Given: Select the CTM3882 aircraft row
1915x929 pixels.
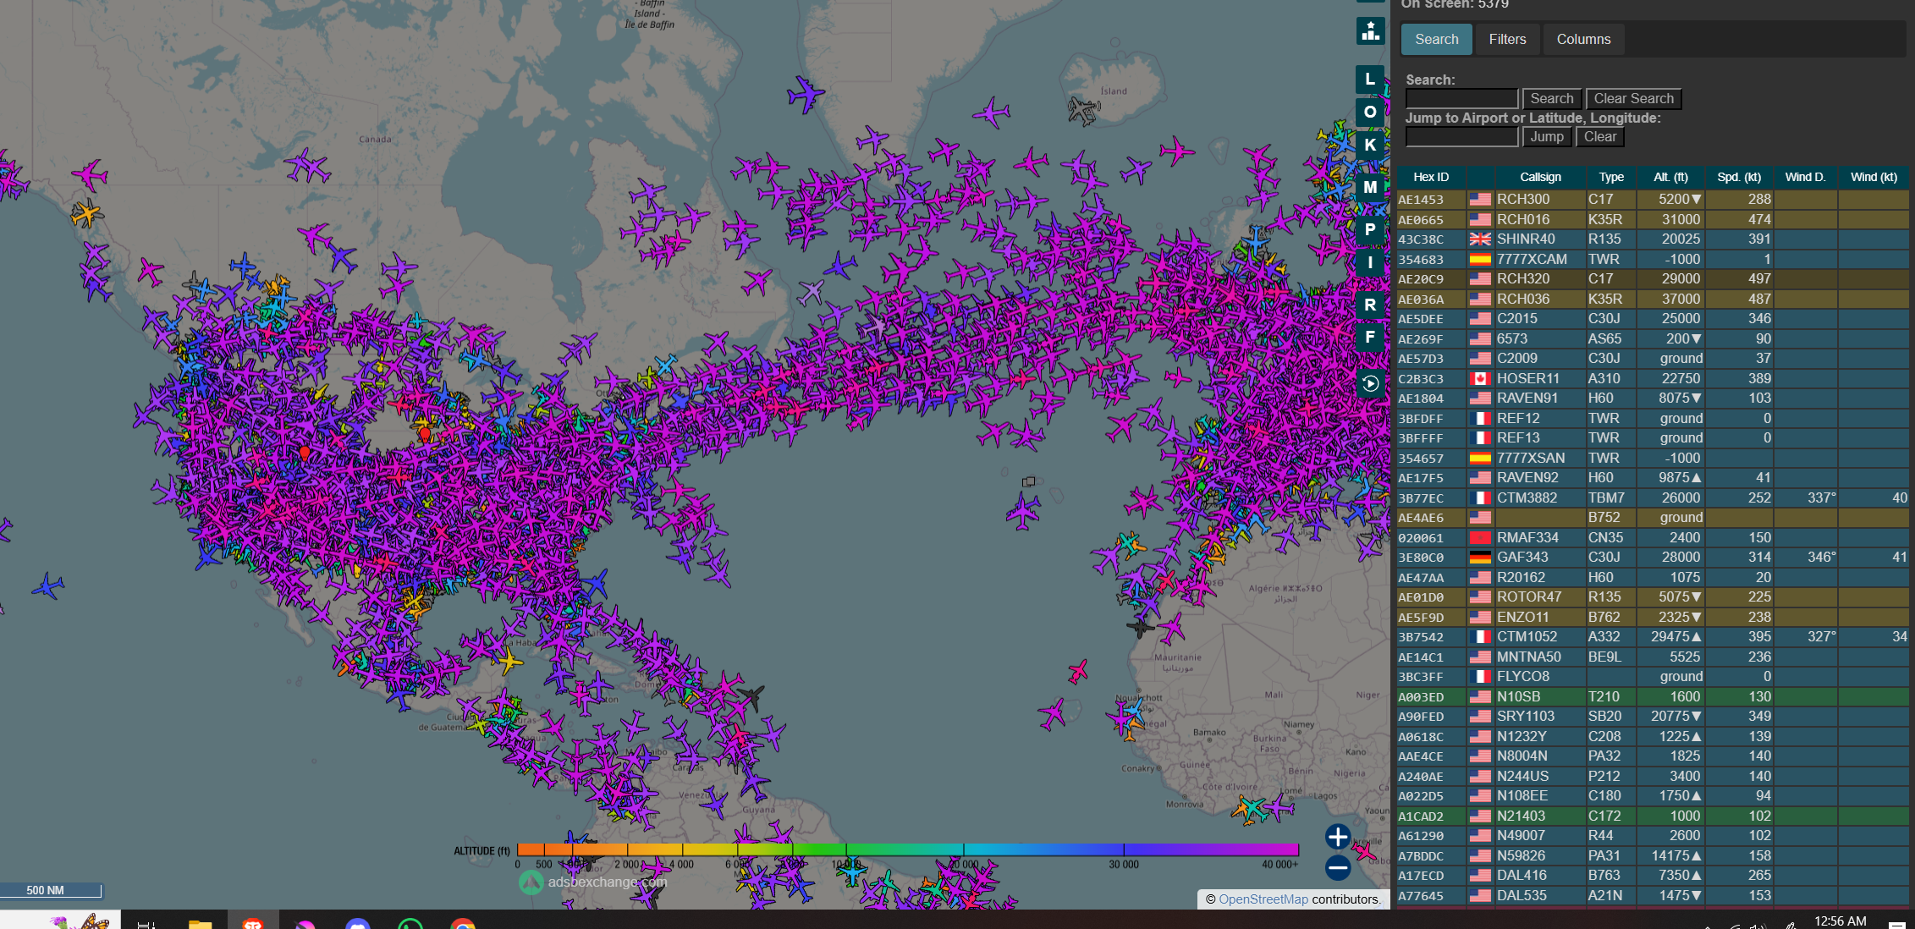Looking at the screenshot, I should 1652,497.
